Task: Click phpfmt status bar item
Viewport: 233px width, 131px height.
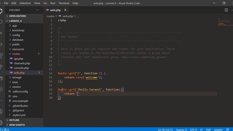Action: click(218, 130)
